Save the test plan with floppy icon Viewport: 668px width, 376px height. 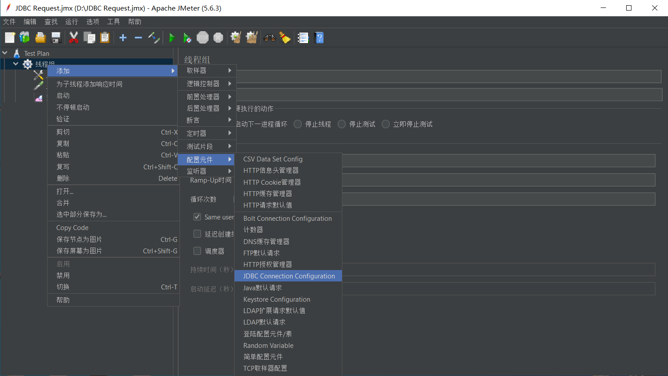coord(56,38)
